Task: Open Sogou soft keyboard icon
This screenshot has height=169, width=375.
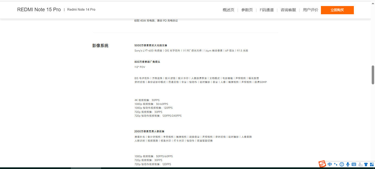Action: (x=354, y=164)
